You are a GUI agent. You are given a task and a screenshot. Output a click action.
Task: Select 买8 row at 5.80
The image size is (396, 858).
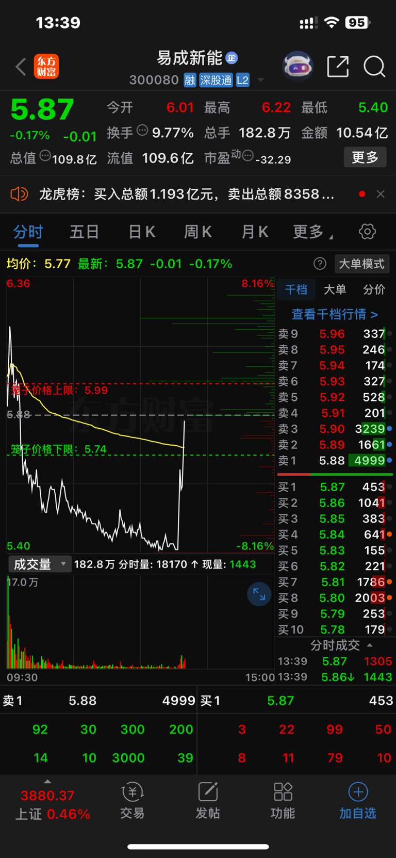coord(335,598)
